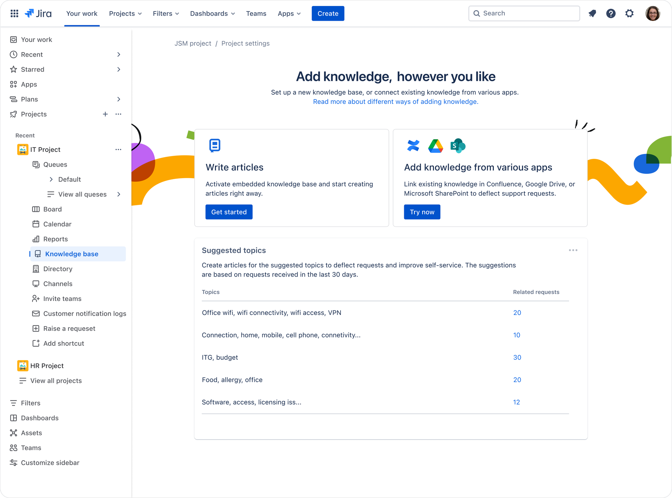Screen dimensions: 672x498
Task: Open the Read more about adding knowledge link
Action: [395, 101]
